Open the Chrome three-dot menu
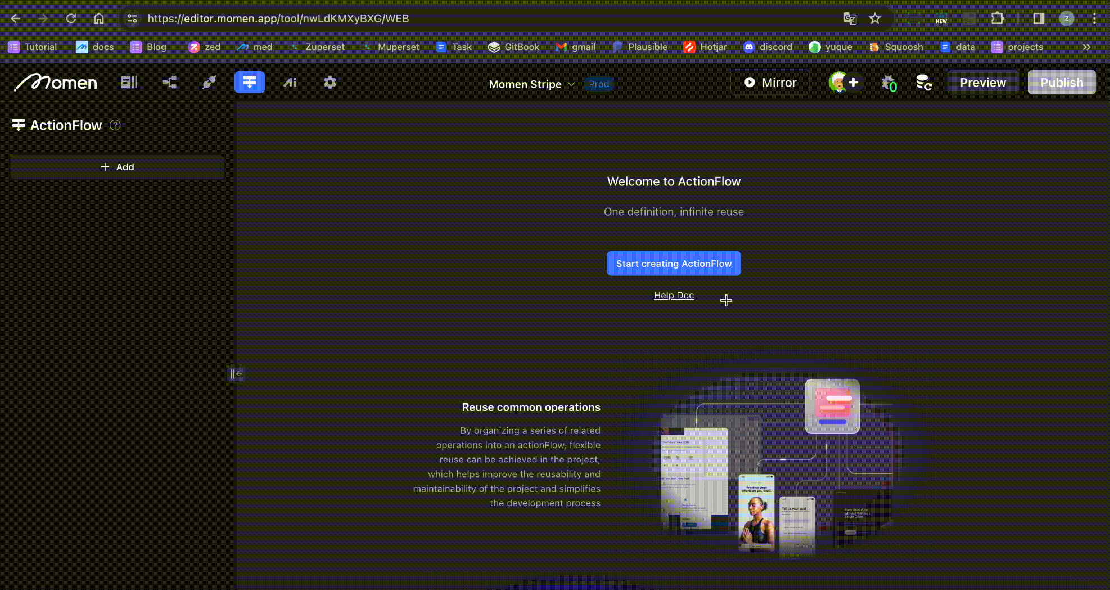 point(1094,19)
